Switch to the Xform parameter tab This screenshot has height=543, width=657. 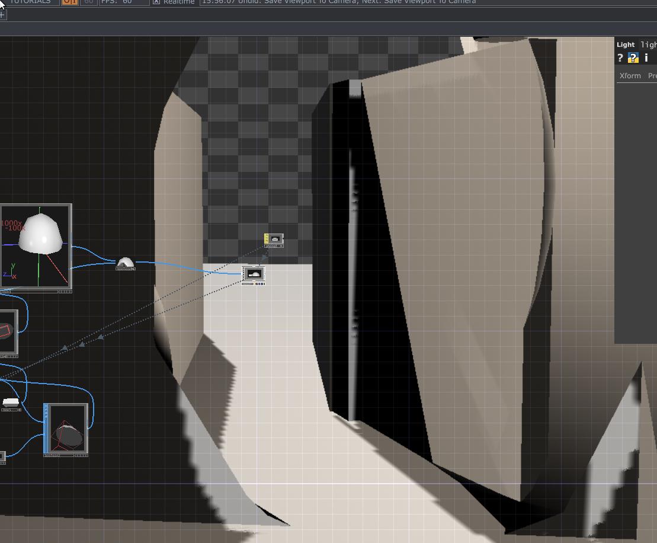[x=630, y=76]
